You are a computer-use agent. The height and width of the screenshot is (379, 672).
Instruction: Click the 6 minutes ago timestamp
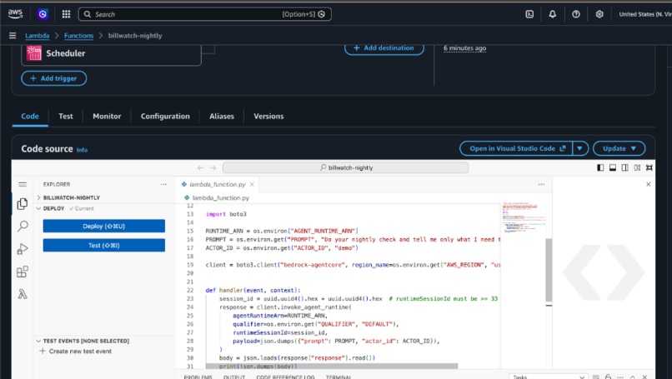[x=464, y=48]
